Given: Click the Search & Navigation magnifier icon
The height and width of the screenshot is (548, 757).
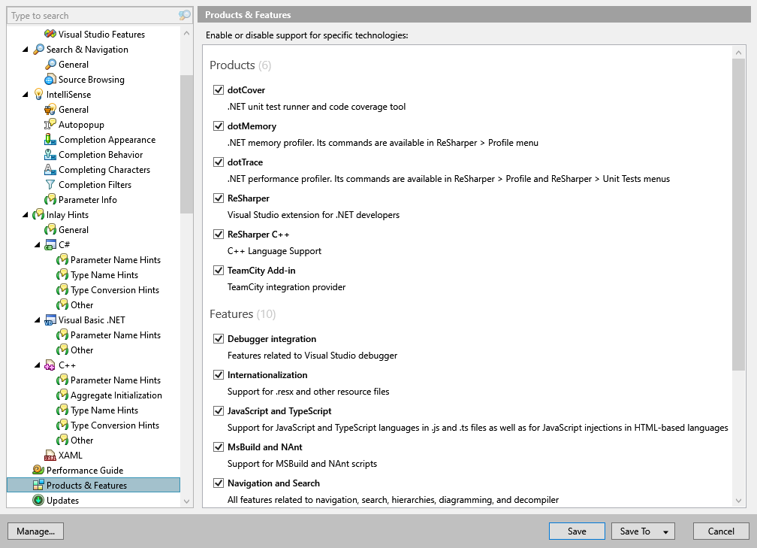Looking at the screenshot, I should pos(38,50).
